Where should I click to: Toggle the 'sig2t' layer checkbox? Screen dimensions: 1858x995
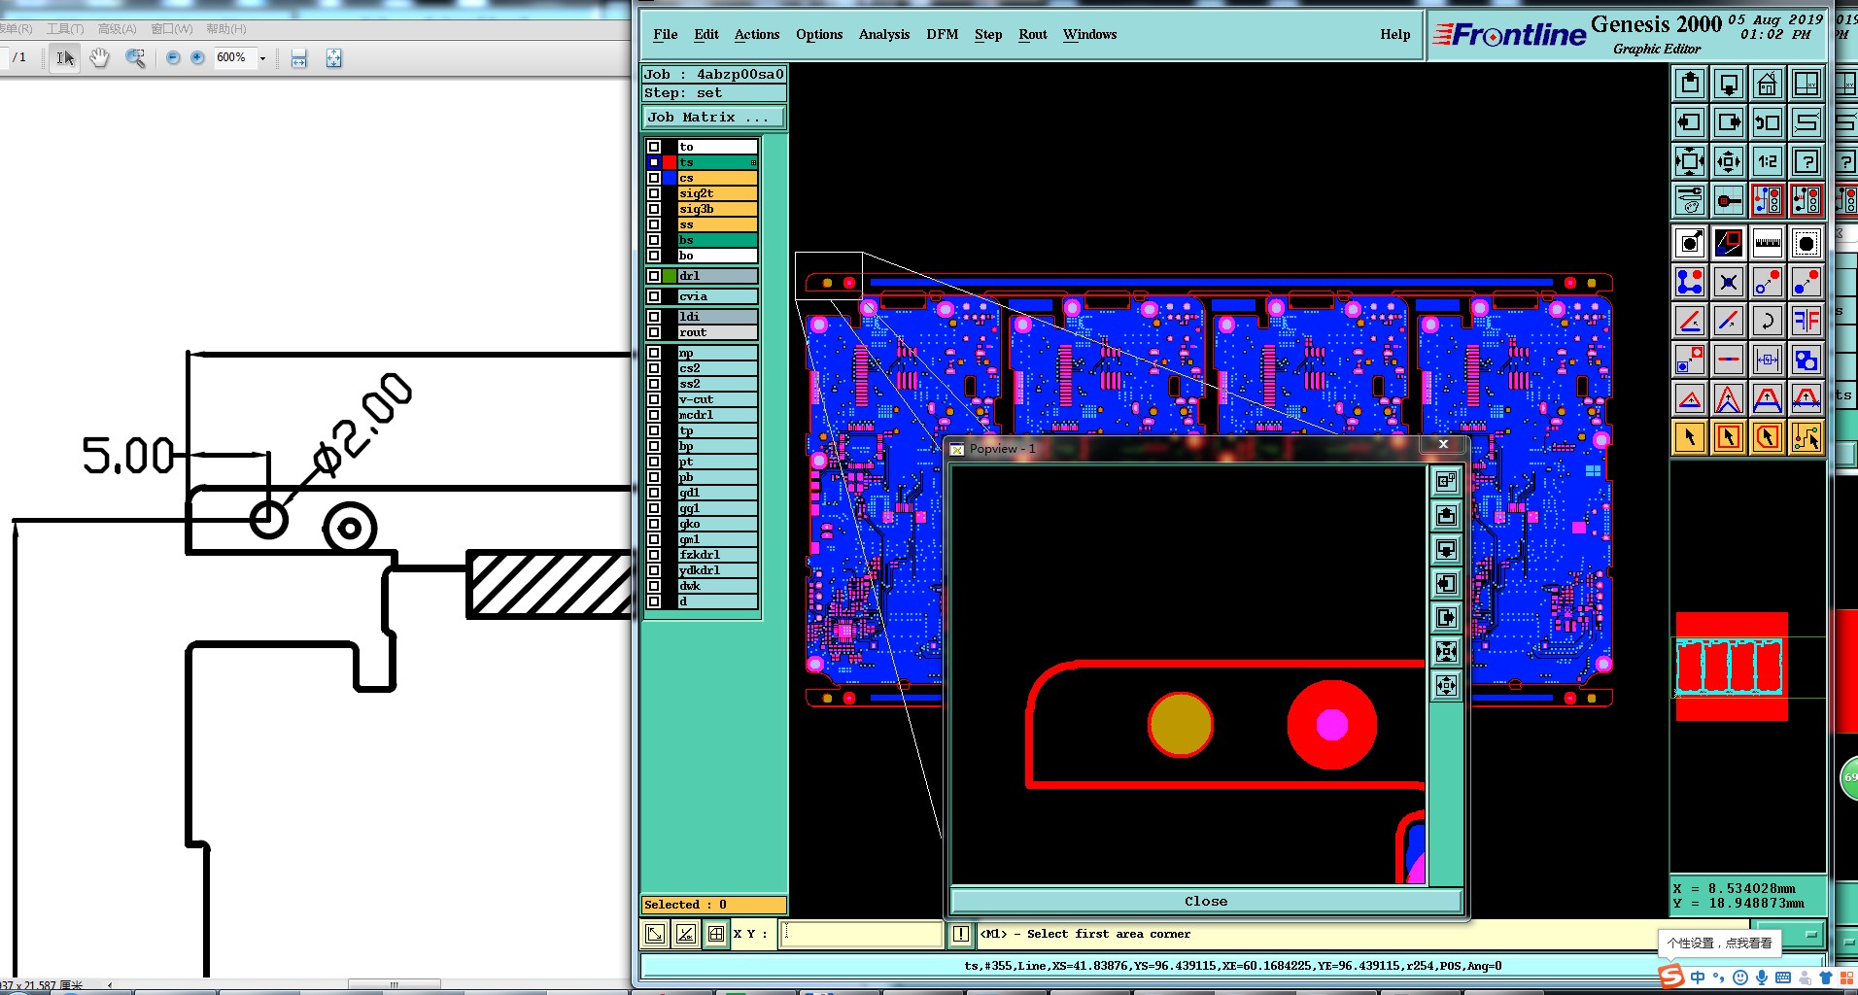click(x=654, y=193)
